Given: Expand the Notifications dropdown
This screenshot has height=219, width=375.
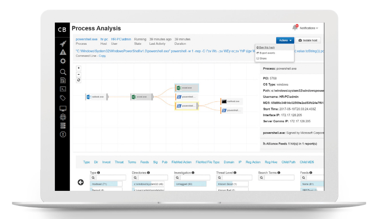Looking at the screenshot, I should [x=309, y=28].
